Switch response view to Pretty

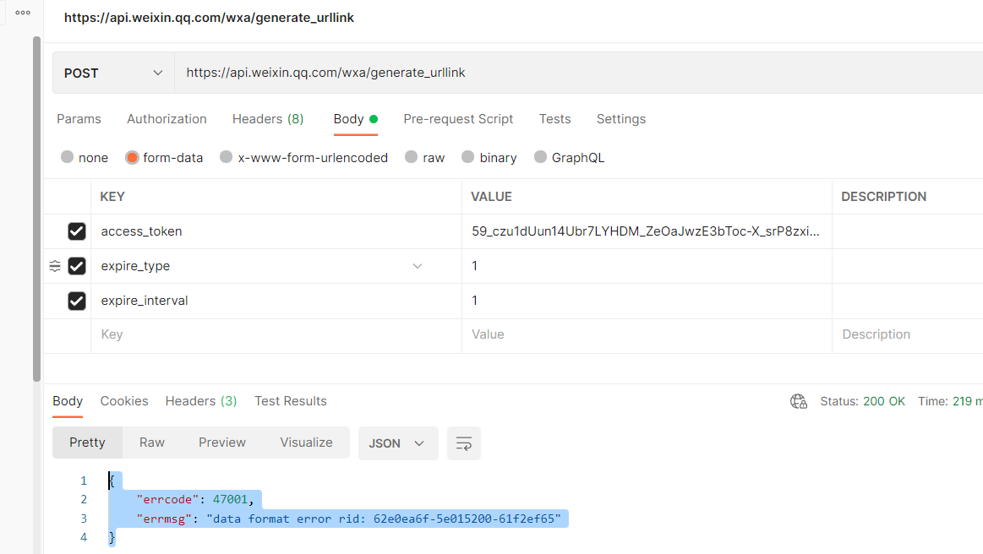click(87, 443)
